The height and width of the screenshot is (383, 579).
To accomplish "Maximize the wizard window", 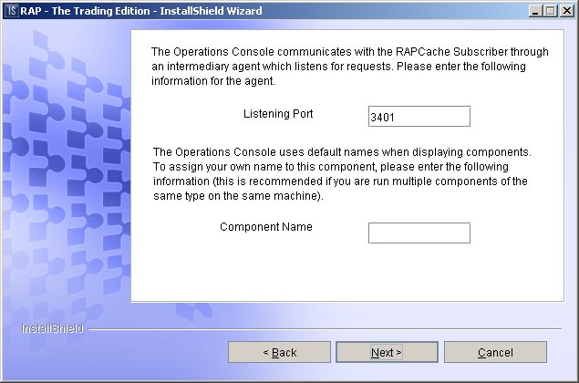I will [550, 11].
